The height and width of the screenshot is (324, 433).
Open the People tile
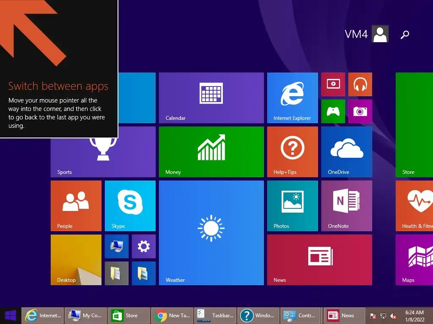(76, 206)
